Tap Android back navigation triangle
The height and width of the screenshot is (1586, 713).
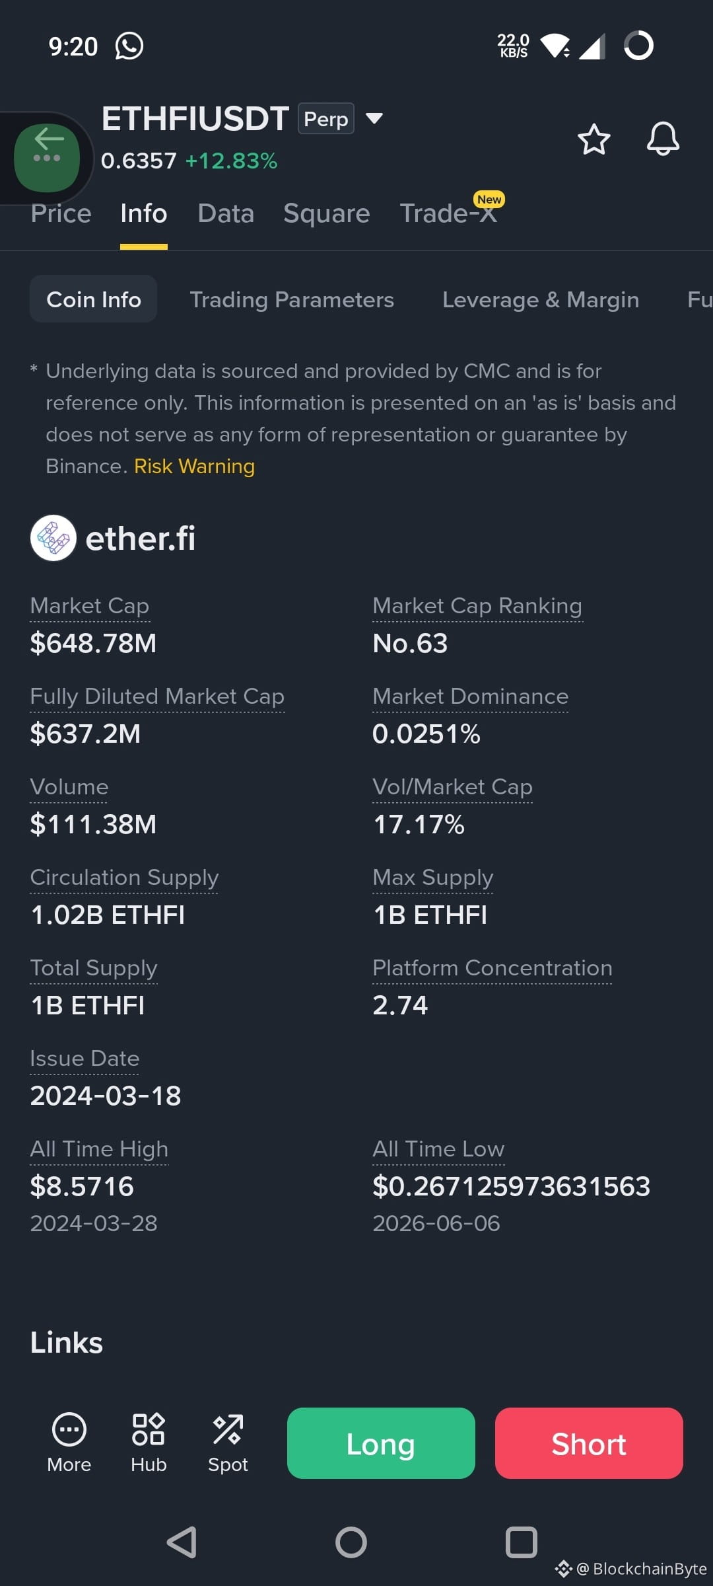[182, 1542]
